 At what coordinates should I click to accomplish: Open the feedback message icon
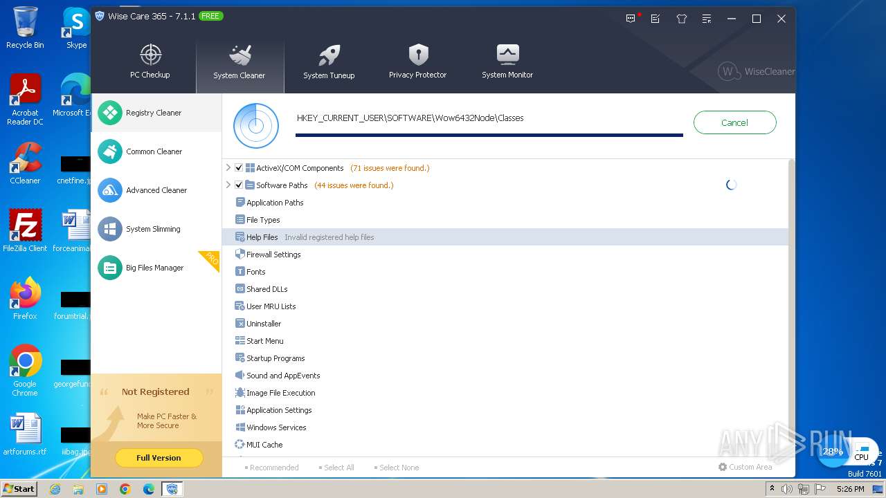(x=631, y=19)
